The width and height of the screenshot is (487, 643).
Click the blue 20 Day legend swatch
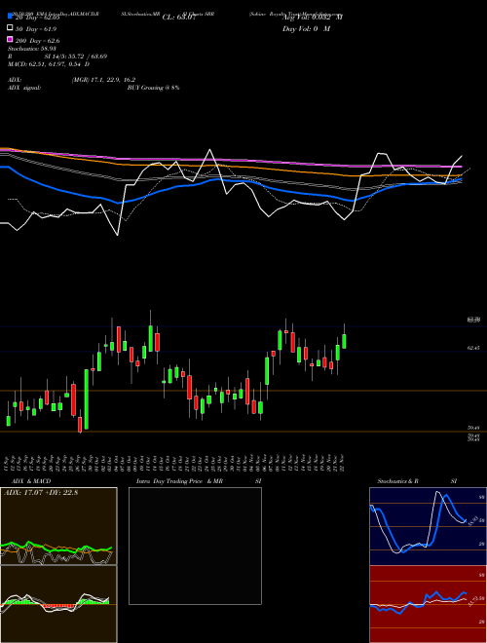point(11,16)
